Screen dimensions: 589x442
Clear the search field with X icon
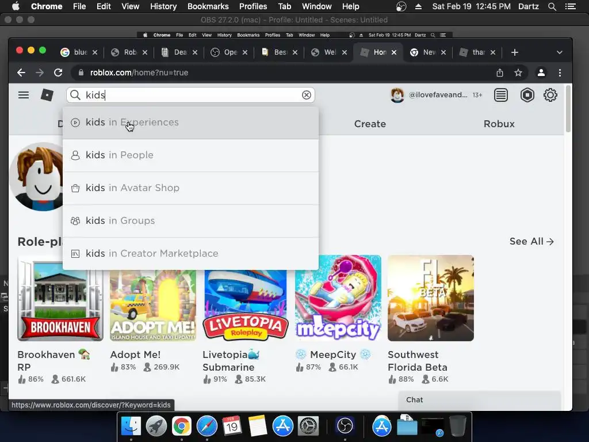click(x=307, y=95)
